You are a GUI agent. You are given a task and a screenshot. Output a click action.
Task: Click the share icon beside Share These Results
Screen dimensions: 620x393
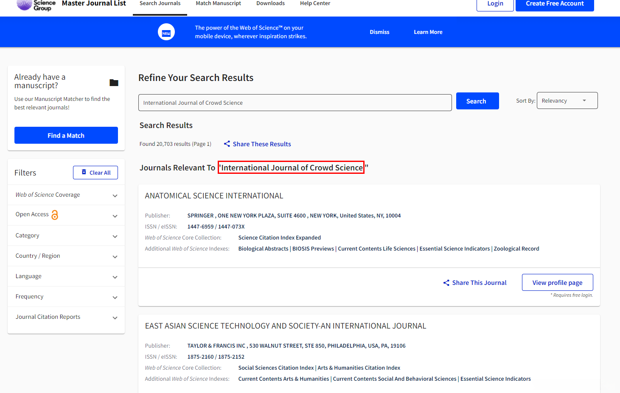[x=227, y=144]
